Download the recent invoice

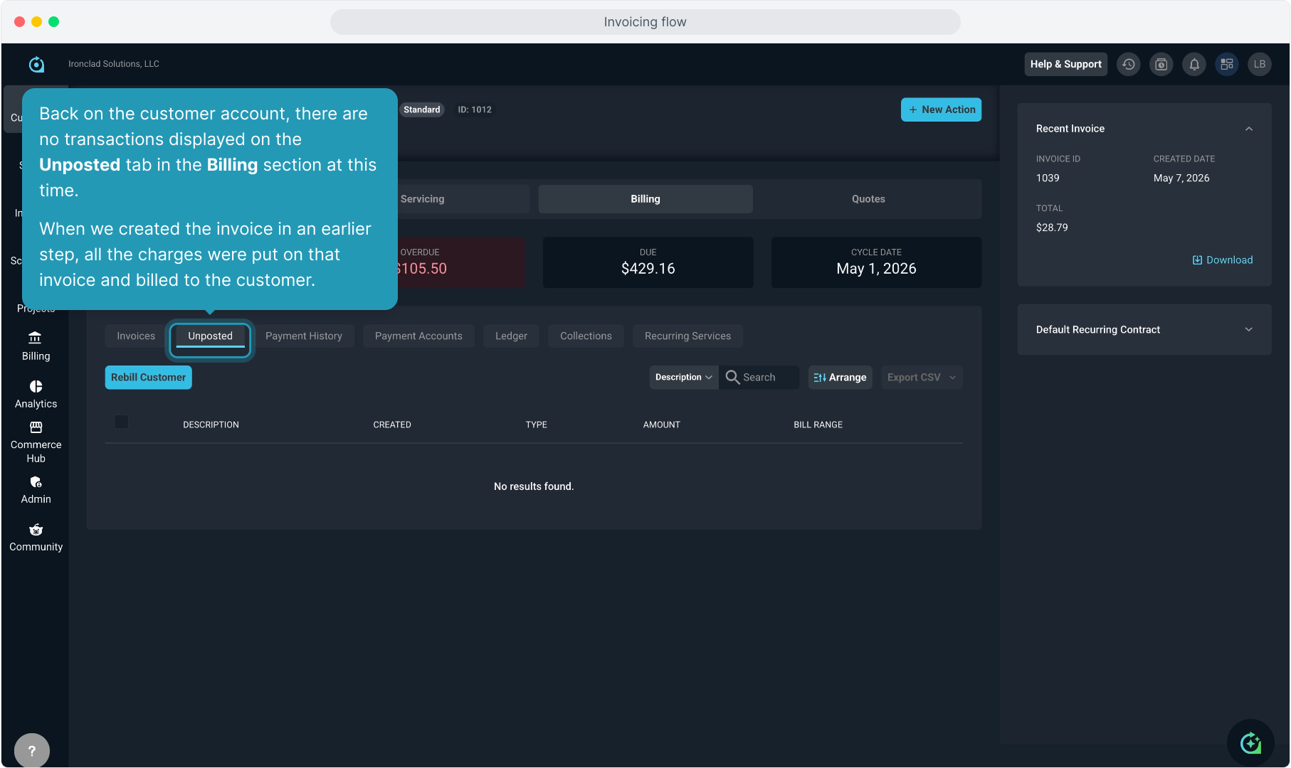(x=1223, y=260)
